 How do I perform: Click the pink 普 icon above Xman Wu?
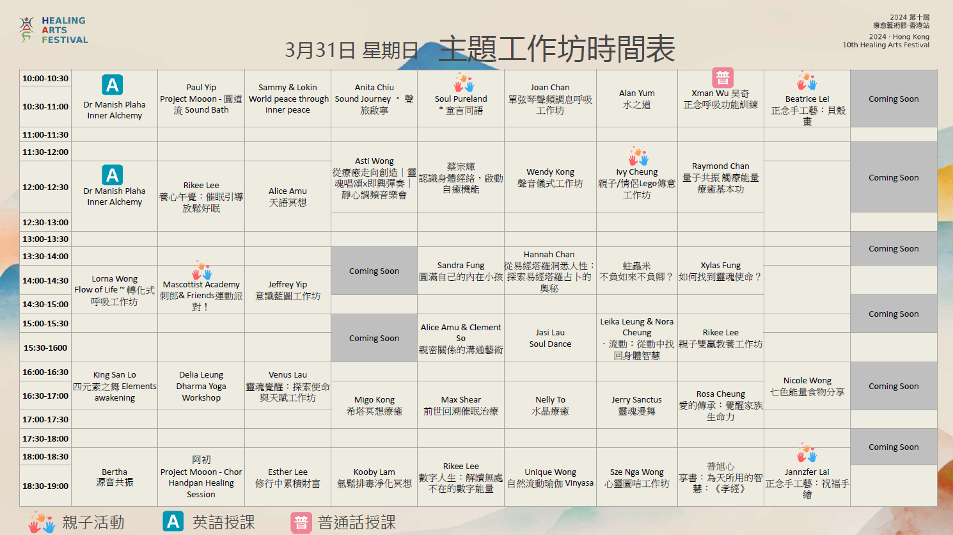pos(722,78)
